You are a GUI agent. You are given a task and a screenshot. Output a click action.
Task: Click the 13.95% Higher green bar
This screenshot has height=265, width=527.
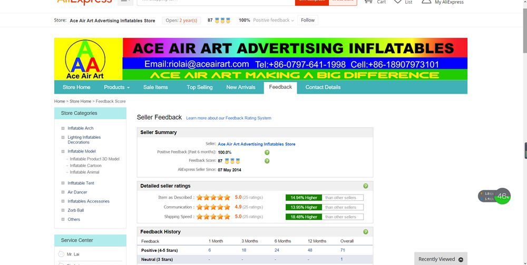(x=304, y=207)
